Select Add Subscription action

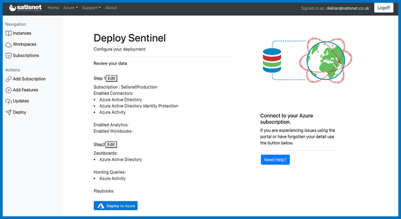[x=29, y=79]
